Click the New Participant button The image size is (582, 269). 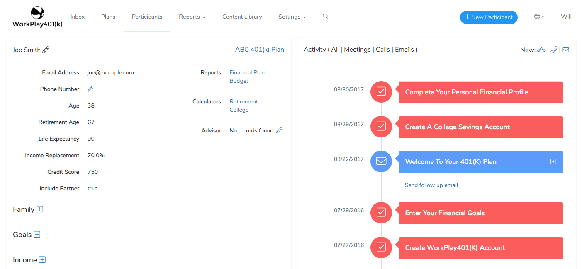(489, 17)
